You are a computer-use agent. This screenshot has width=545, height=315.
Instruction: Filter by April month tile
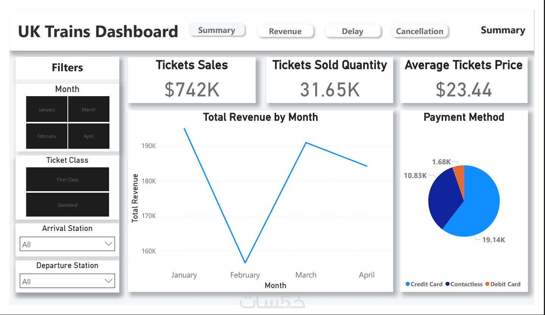(x=89, y=136)
